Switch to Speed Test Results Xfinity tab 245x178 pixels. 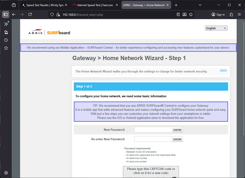(x=44, y=5)
